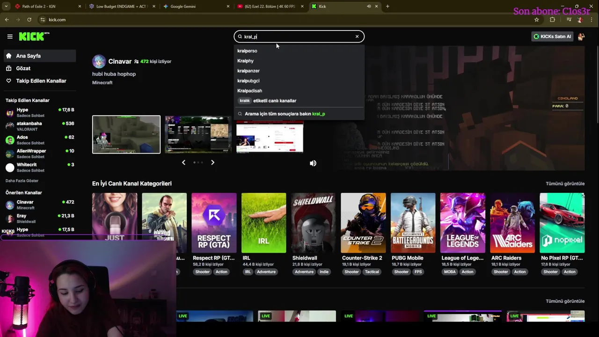Viewport: 599px width, 337px height.
Task: Expand Daha Fazla Göster in sidebar
Action: point(22,181)
